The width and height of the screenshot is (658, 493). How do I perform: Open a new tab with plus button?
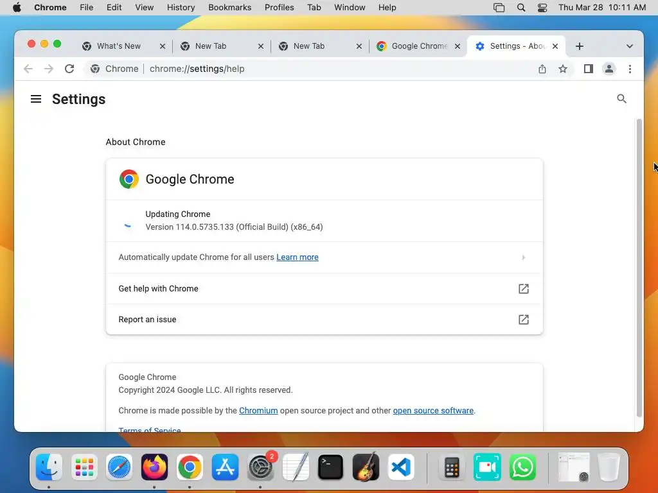pyautogui.click(x=580, y=46)
